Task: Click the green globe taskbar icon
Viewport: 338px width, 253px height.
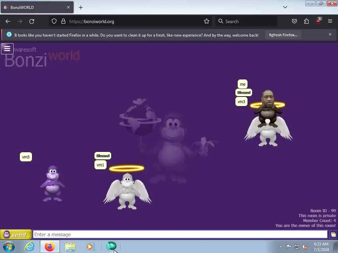Action: [111, 246]
